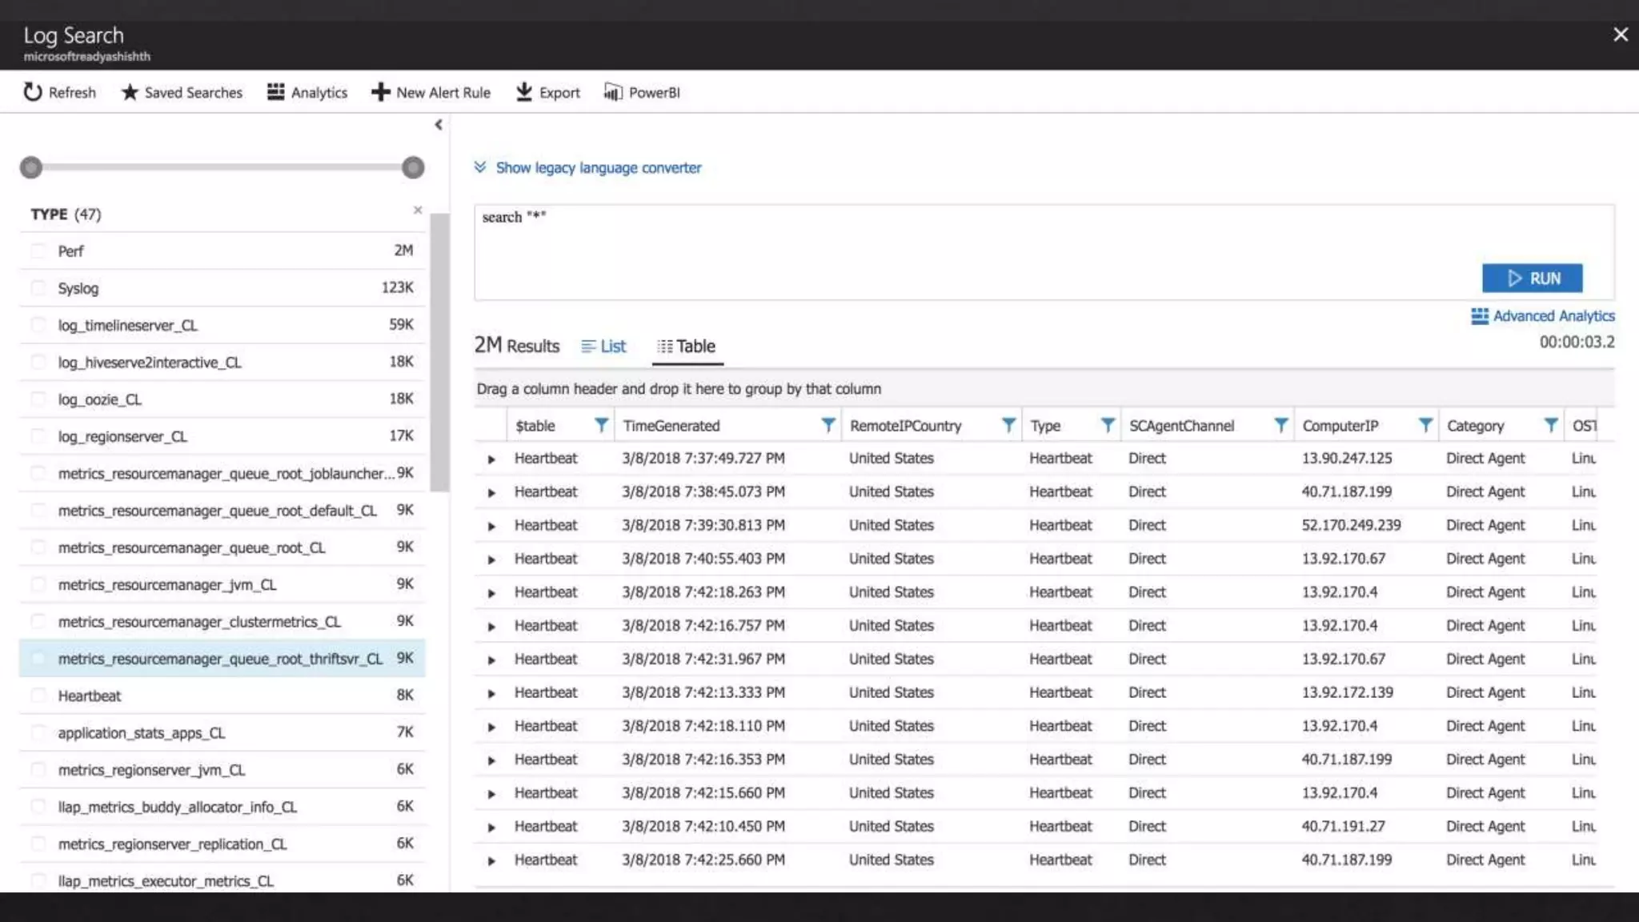Click the left time range slider handle

[31, 167]
